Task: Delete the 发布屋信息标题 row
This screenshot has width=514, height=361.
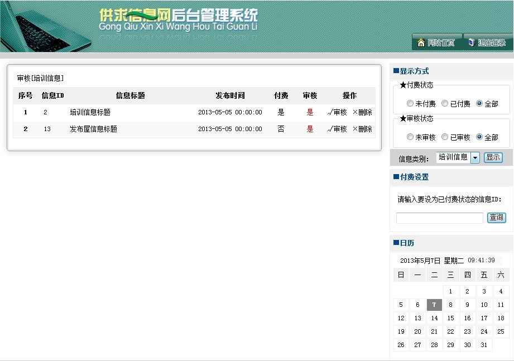Action: (x=362, y=129)
